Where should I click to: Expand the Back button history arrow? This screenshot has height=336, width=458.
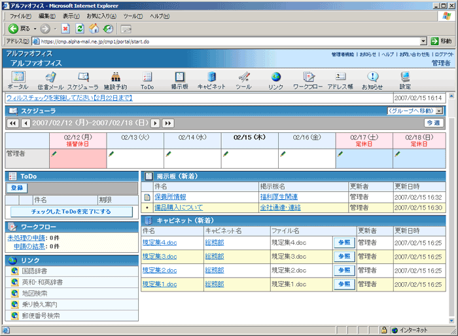click(x=35, y=29)
